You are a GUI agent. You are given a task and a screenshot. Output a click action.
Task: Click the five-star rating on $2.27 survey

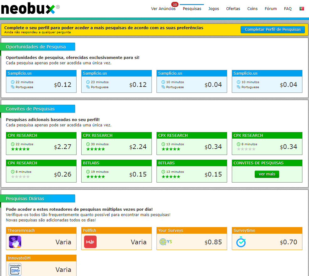click(20, 149)
